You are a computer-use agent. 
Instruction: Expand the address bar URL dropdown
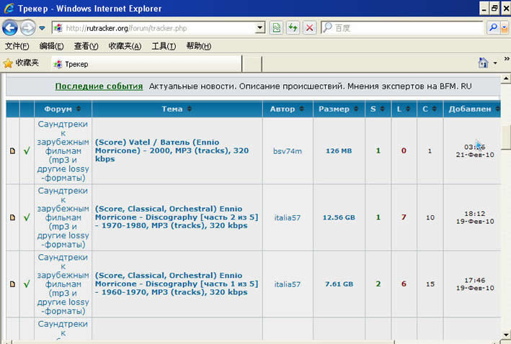click(x=259, y=27)
